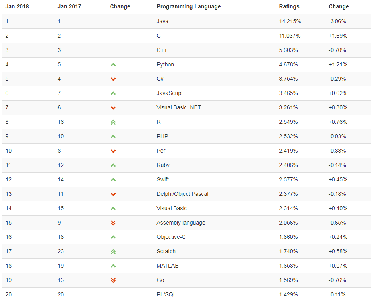Click the double red down arrow beside Assembly language
The image size is (371, 300).
pos(113,223)
